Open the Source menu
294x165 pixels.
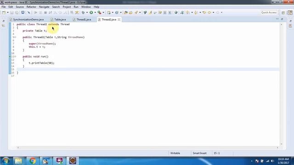[x=19, y=7]
